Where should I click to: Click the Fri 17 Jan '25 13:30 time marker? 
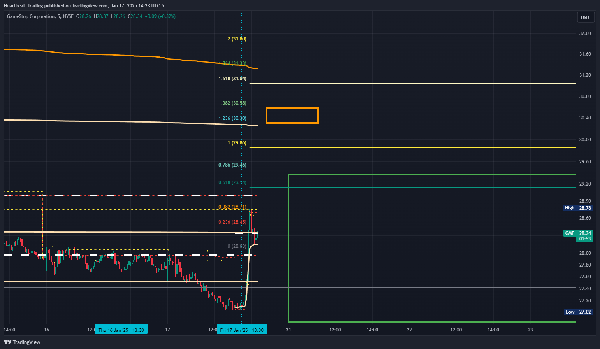pyautogui.click(x=242, y=330)
